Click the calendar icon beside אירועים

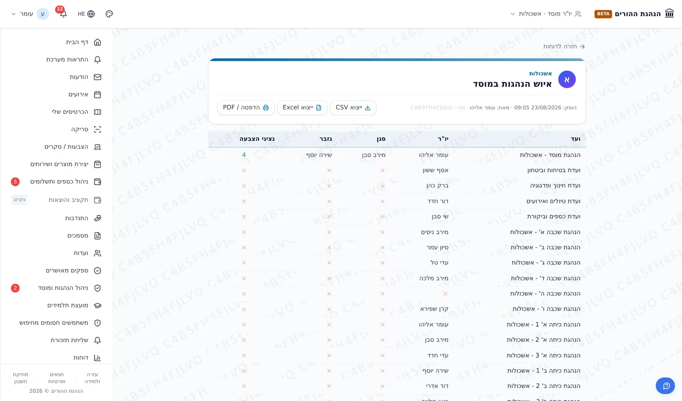pyautogui.click(x=97, y=94)
